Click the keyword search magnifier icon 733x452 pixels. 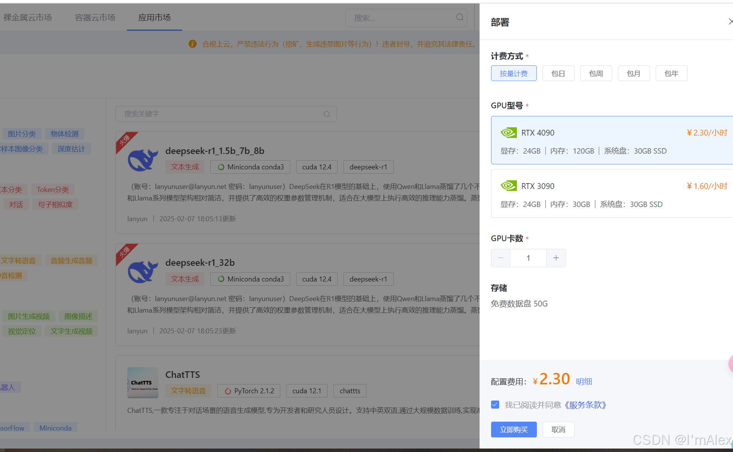pos(327,114)
